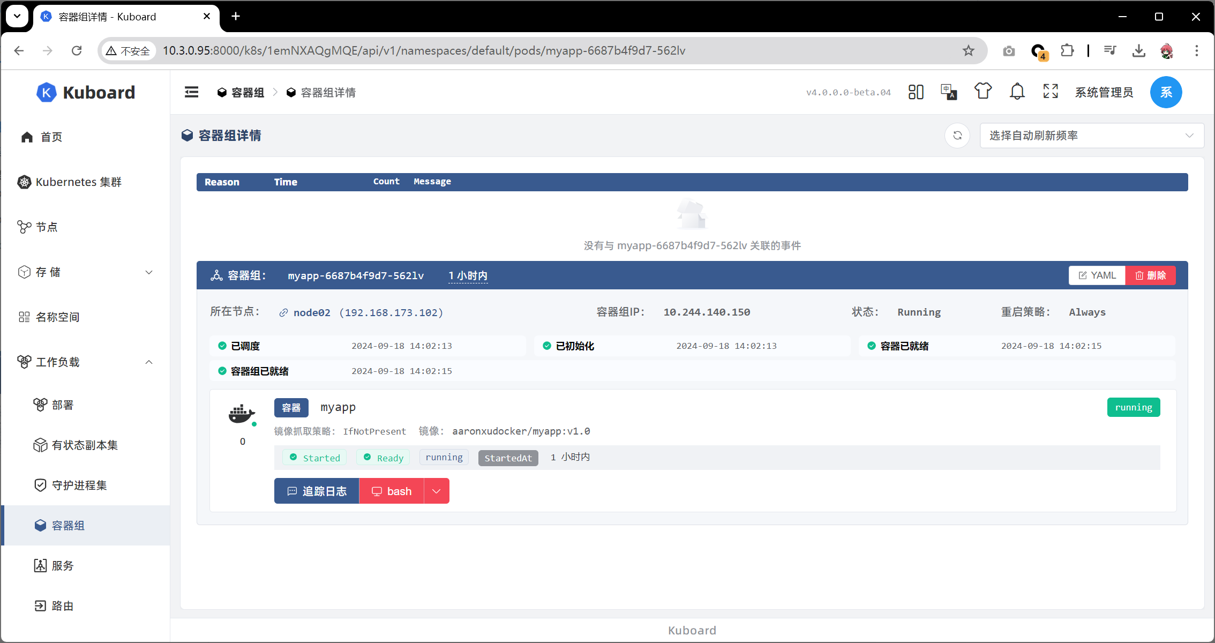Open the notification bell icon
1215x643 pixels.
tap(1017, 92)
